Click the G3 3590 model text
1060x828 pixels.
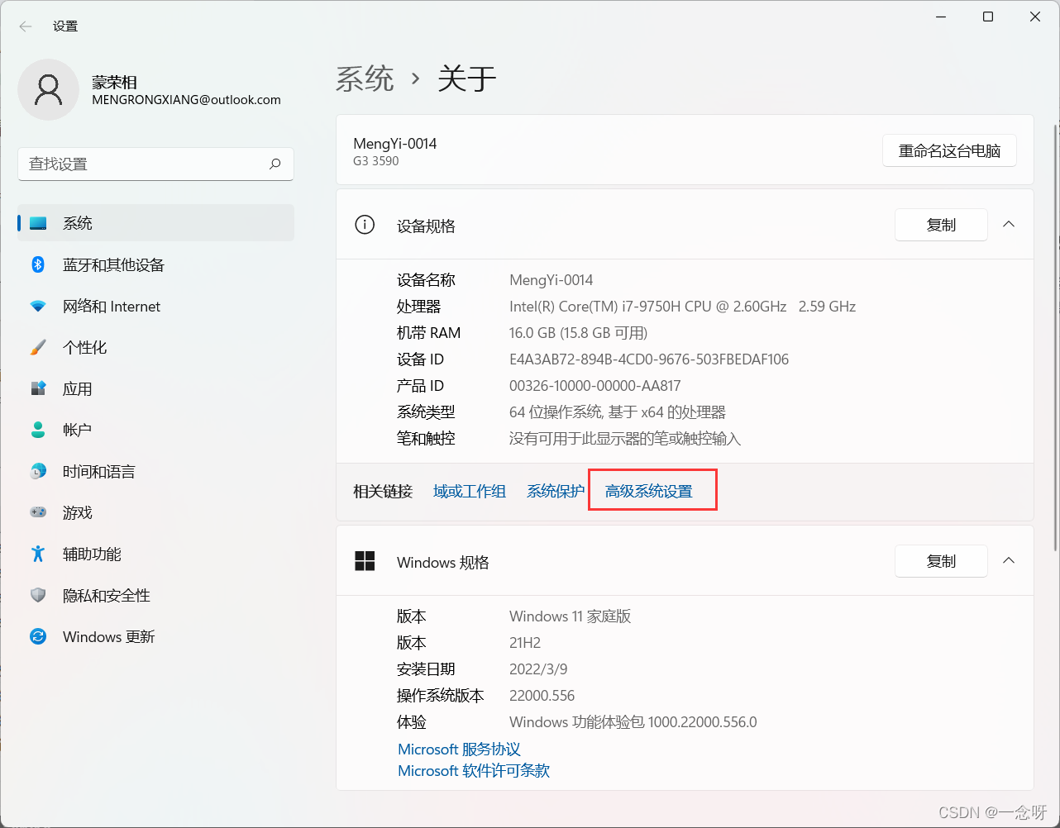pos(376,161)
